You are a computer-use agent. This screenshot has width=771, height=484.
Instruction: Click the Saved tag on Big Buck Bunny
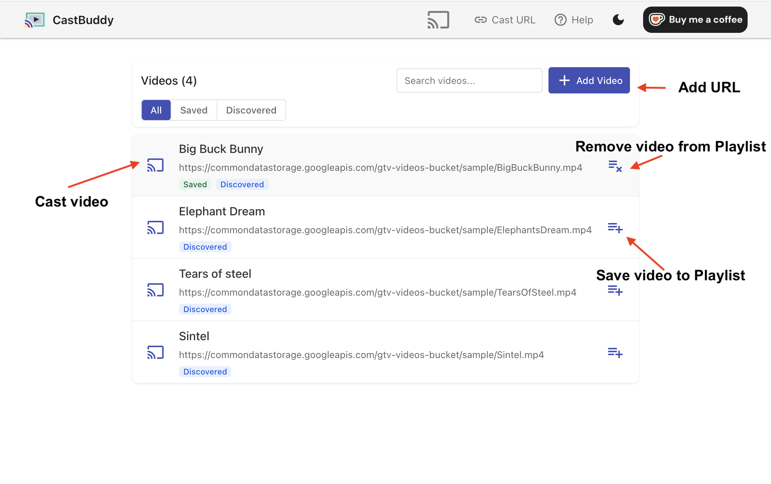click(195, 184)
